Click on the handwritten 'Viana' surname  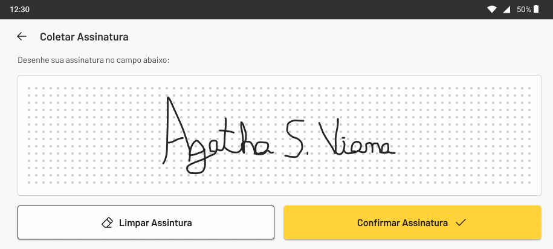(x=356, y=138)
